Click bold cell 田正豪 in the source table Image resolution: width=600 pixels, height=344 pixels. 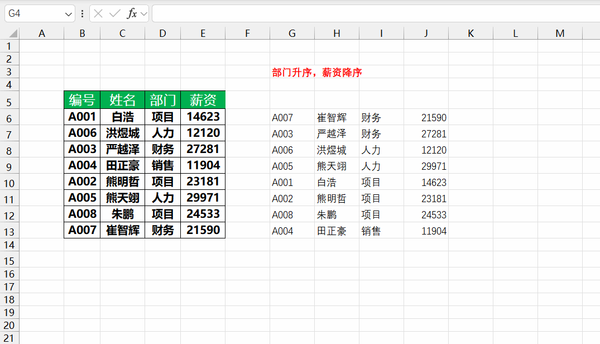point(122,165)
